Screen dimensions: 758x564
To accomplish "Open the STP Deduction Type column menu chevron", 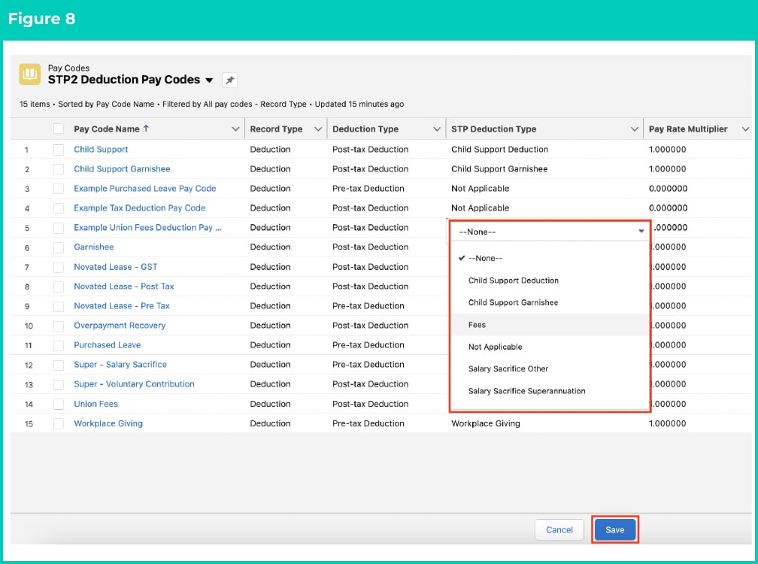I will coord(634,129).
